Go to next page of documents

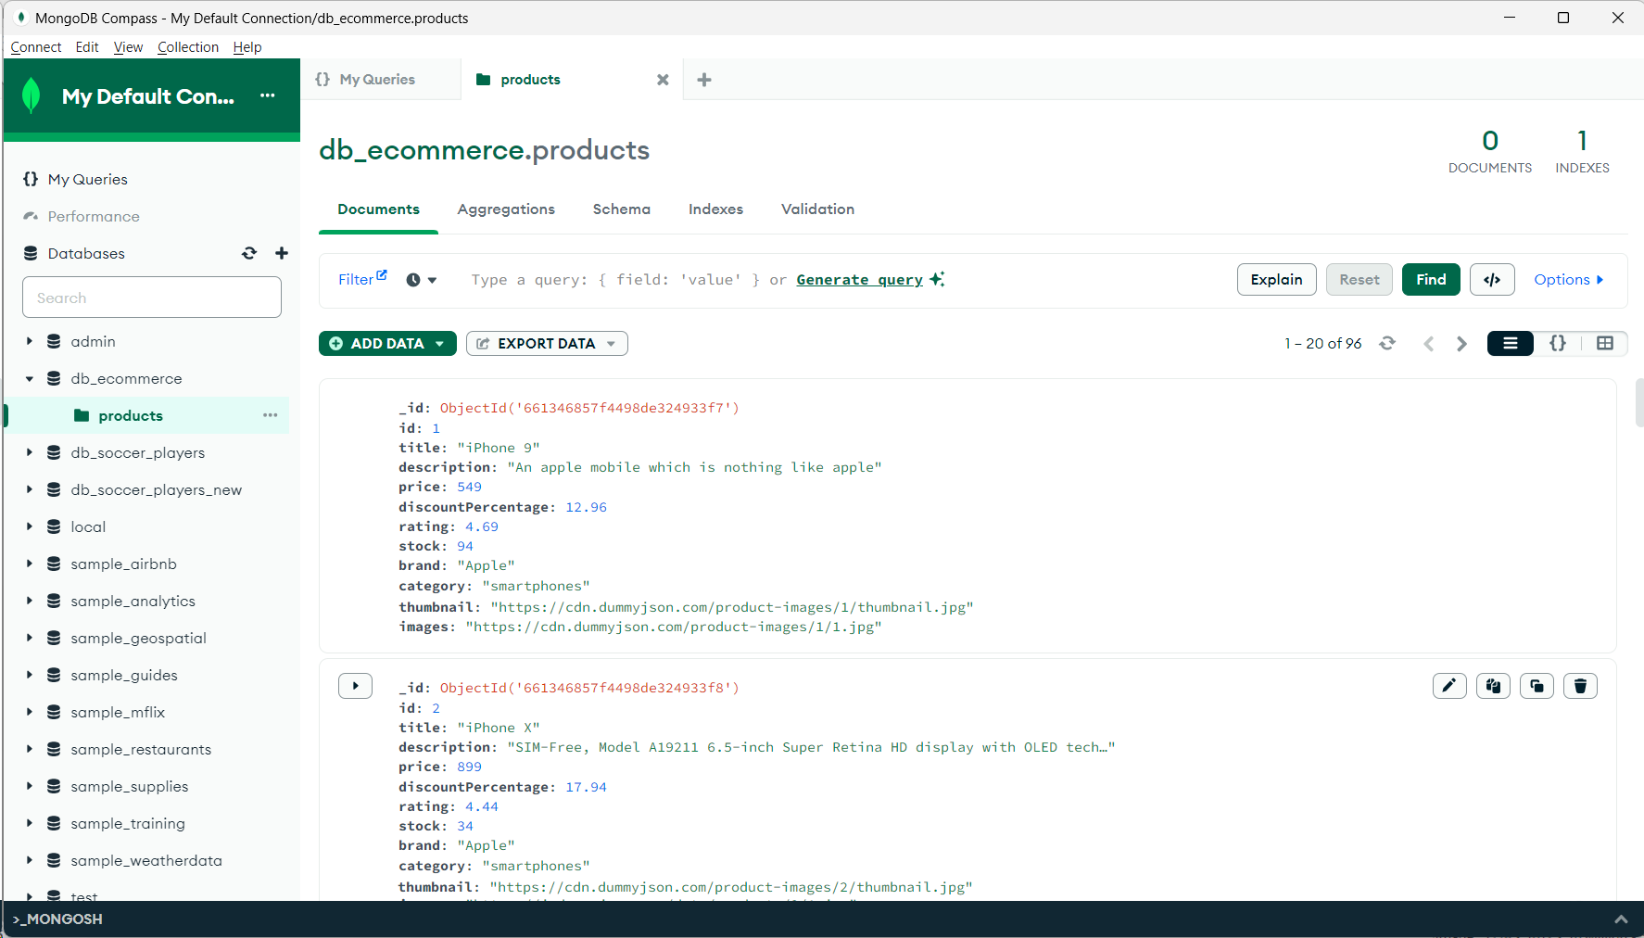tap(1461, 344)
